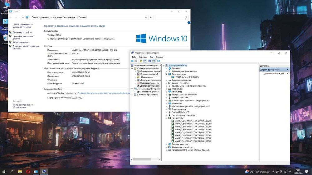Viewport: 312px width, 175px height.
Task: Select Просмотр событий in console tree
Action: [149, 74]
